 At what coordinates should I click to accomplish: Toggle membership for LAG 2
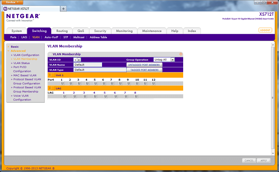click(x=75, y=96)
